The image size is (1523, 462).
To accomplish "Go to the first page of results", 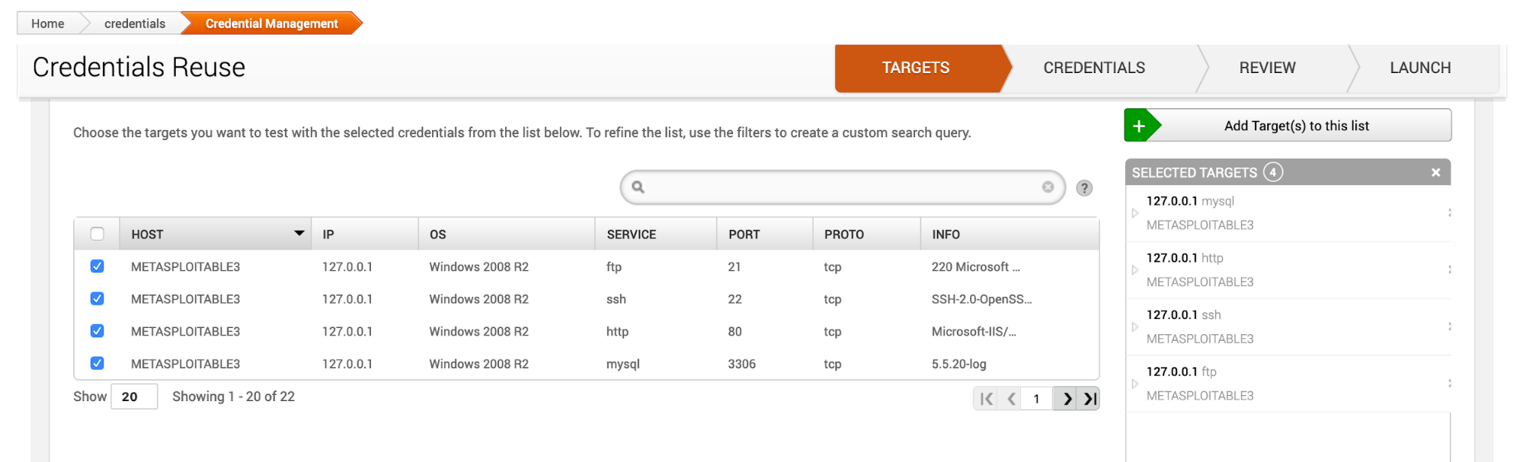I will pyautogui.click(x=987, y=399).
